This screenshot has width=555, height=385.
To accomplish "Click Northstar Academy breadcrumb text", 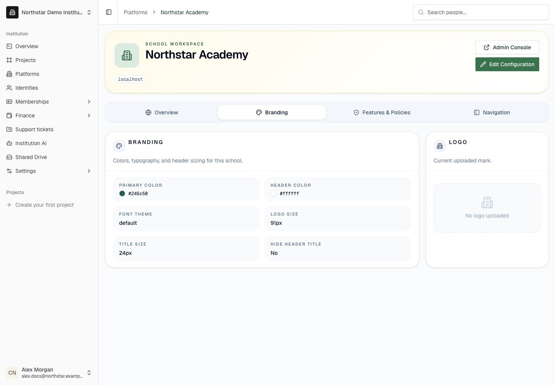I will (185, 12).
